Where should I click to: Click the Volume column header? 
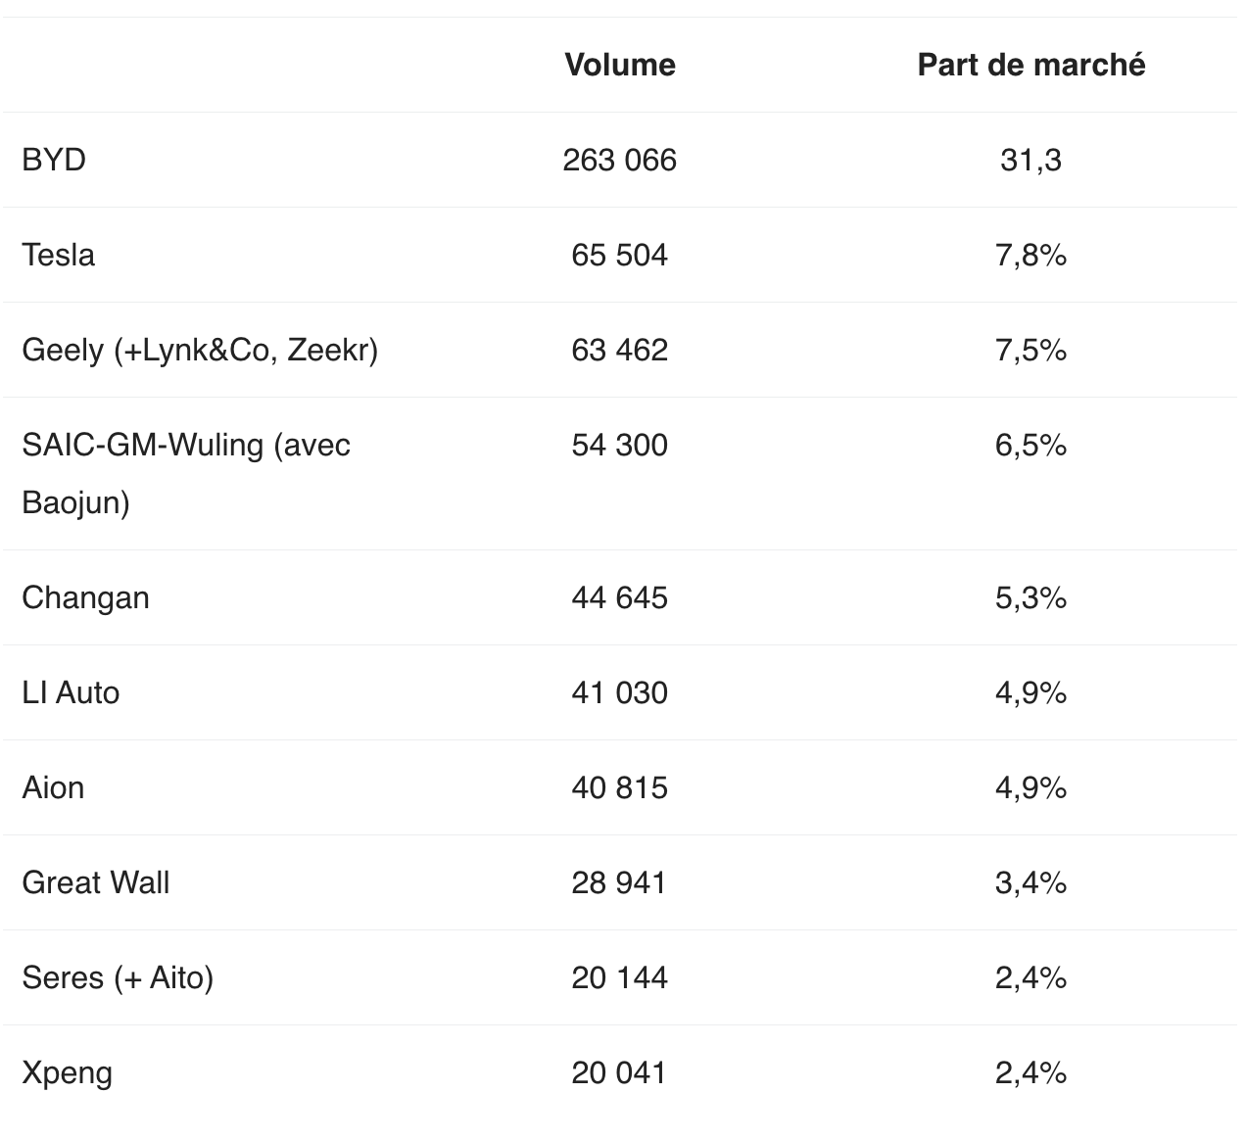pos(620,65)
